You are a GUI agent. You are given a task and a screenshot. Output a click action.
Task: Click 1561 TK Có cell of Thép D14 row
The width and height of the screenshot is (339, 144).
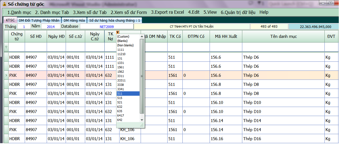175,130
